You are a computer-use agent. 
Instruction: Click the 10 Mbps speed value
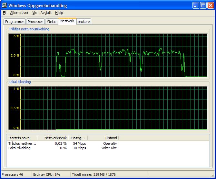pos(80,148)
